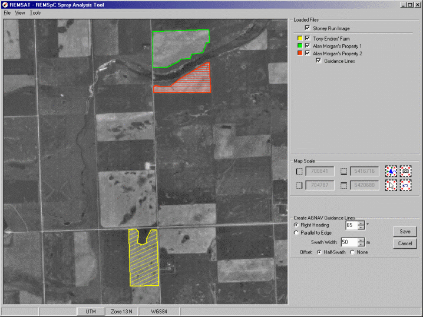Click the bottom bound icon beside 5416716
423x317 pixels.
(x=344, y=171)
